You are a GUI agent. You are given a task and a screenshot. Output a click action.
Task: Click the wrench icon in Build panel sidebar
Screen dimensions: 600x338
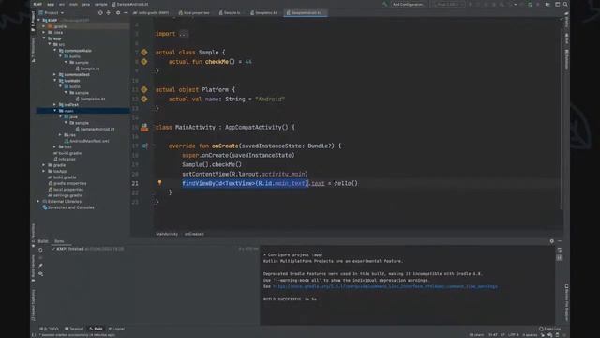tap(40, 266)
